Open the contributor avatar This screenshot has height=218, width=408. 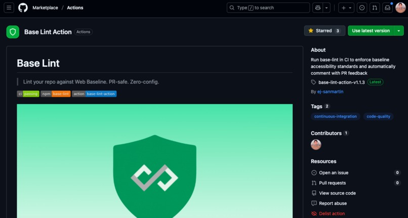[316, 145]
